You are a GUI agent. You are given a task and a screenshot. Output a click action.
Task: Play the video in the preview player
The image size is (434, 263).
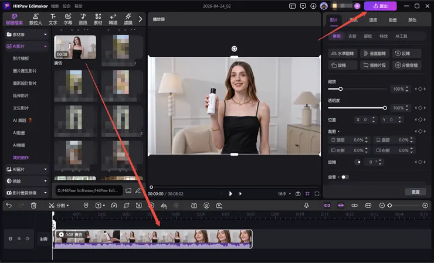click(x=230, y=193)
